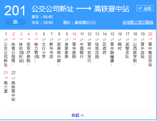Screen dimensions: 157x121
Task: Click origin name 公交公司新址 in header
Action: click(x=53, y=9)
